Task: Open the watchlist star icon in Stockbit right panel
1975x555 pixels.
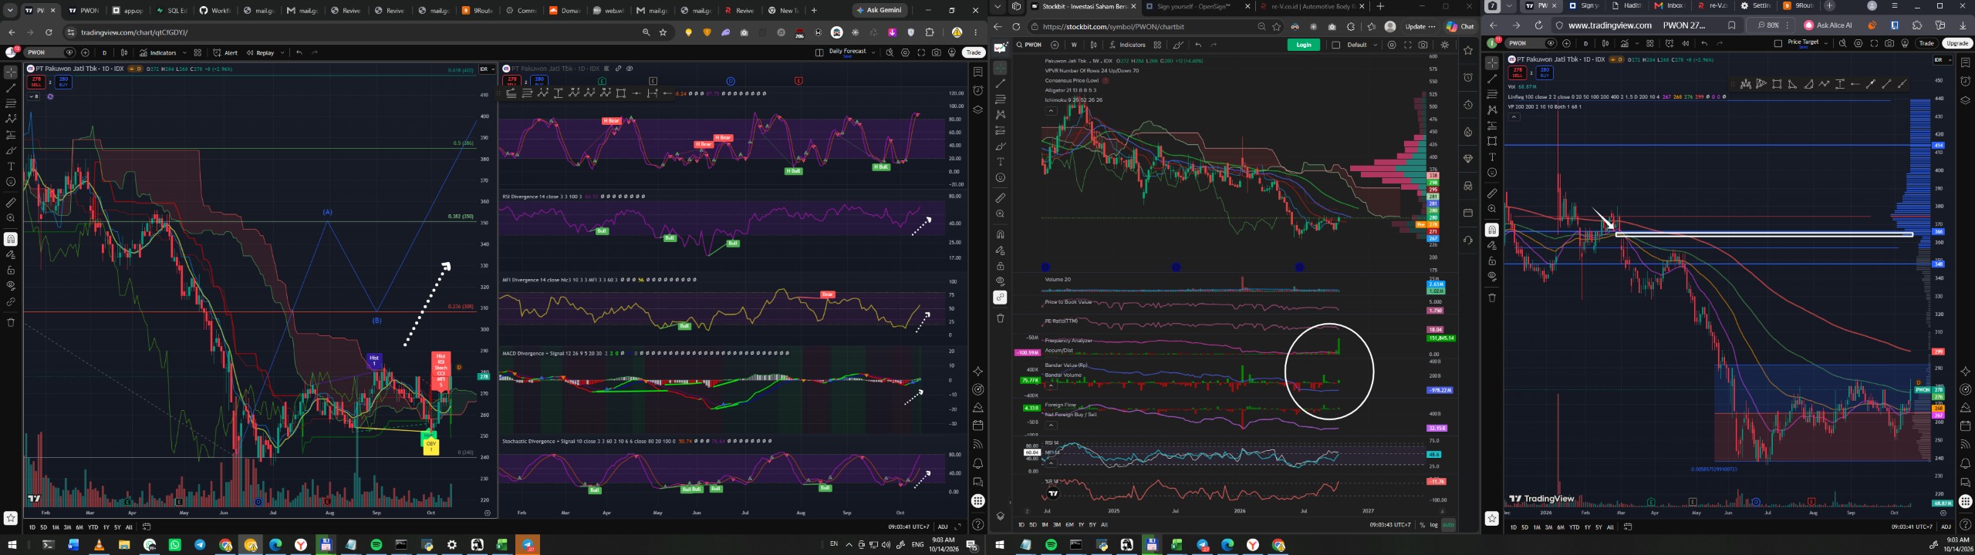Action: [x=1468, y=50]
